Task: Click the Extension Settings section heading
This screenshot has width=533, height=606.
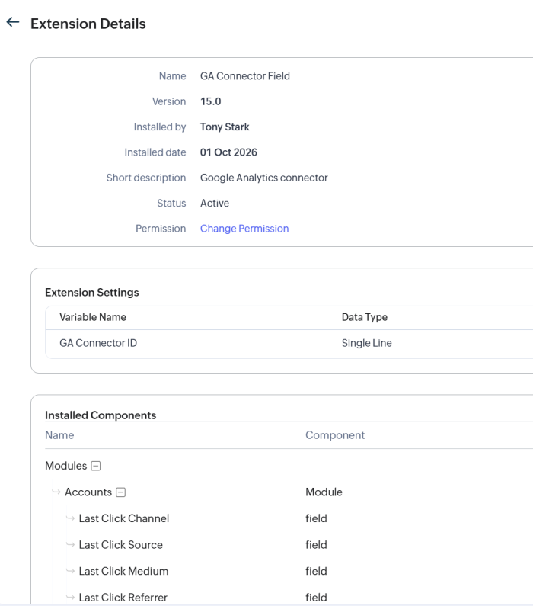Action: coord(92,292)
